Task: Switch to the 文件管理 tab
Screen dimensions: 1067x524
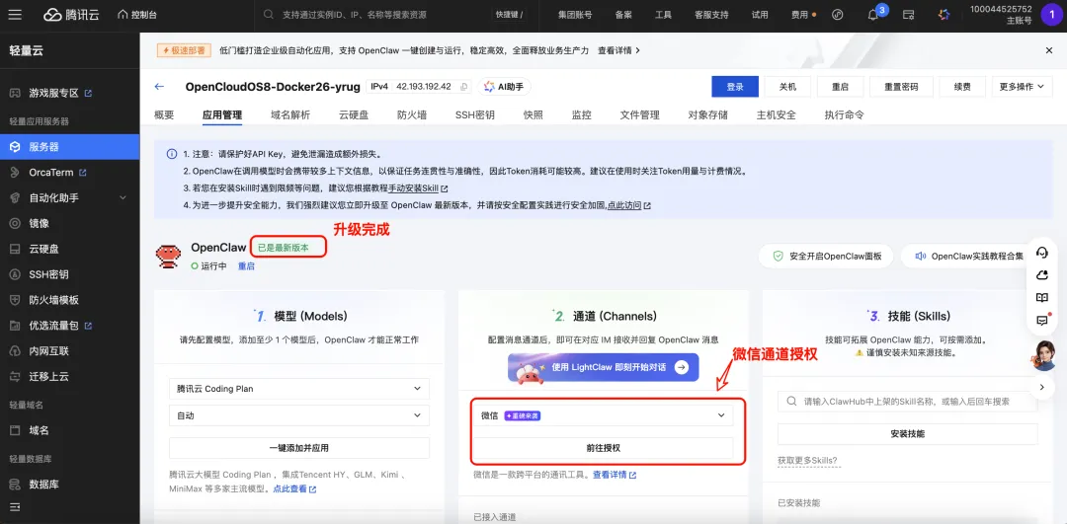Action: click(x=639, y=114)
